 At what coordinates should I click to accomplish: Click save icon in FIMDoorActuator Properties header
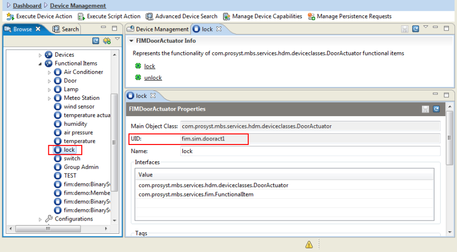click(426, 109)
